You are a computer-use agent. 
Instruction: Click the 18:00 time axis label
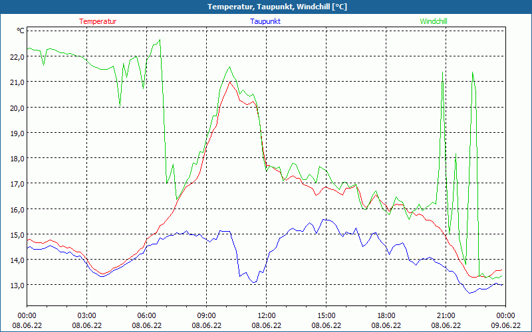386,316
